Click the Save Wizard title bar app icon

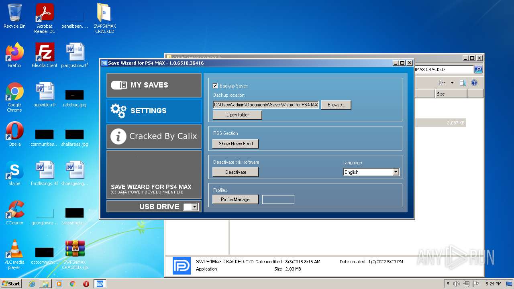[x=104, y=63]
